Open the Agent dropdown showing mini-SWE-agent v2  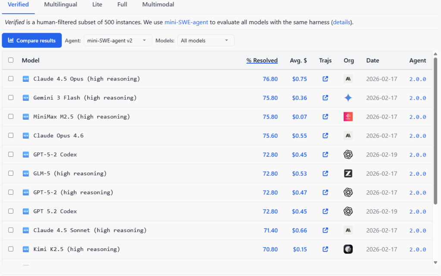pos(117,40)
